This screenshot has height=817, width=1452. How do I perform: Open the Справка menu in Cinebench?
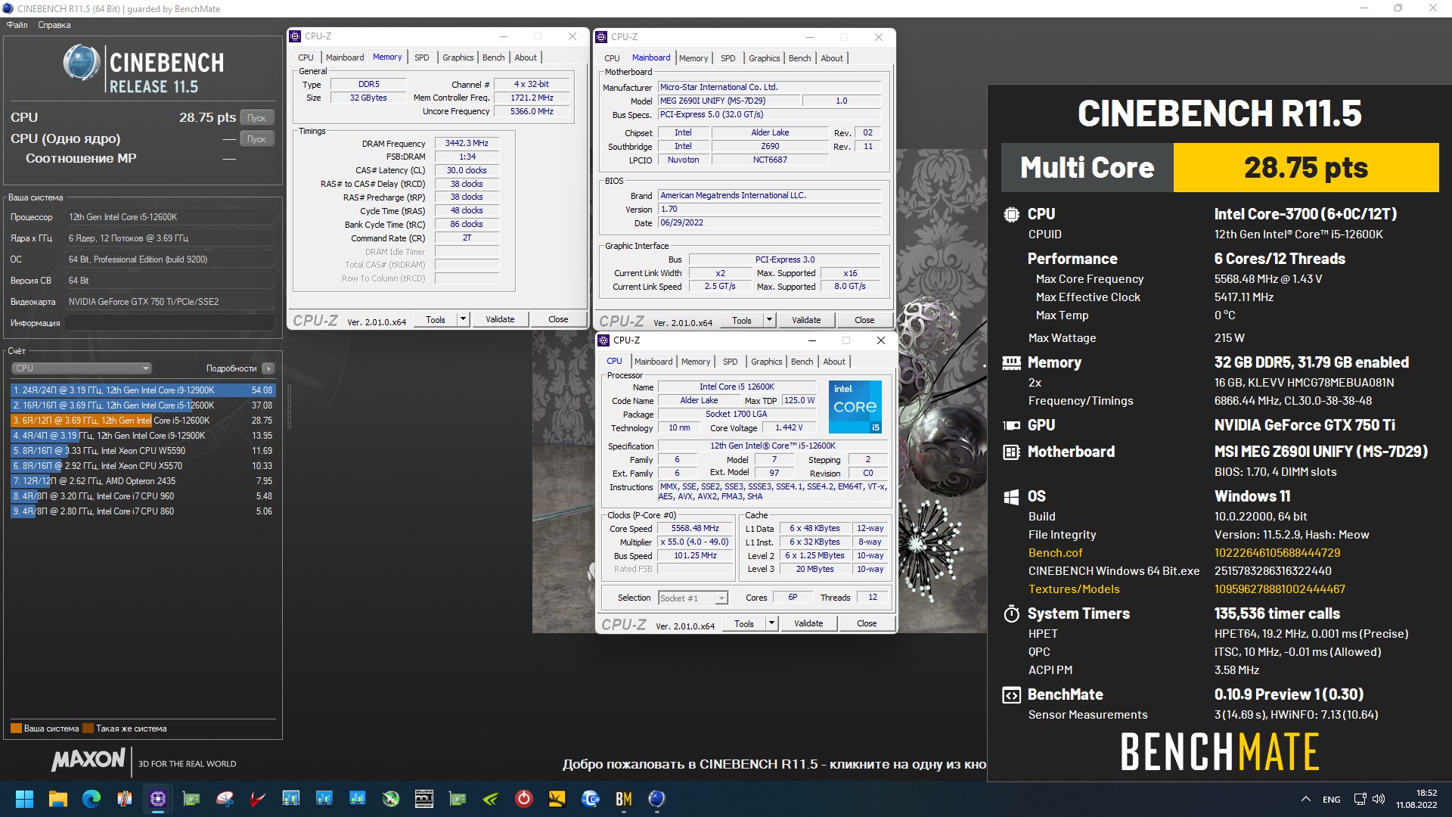click(x=54, y=25)
